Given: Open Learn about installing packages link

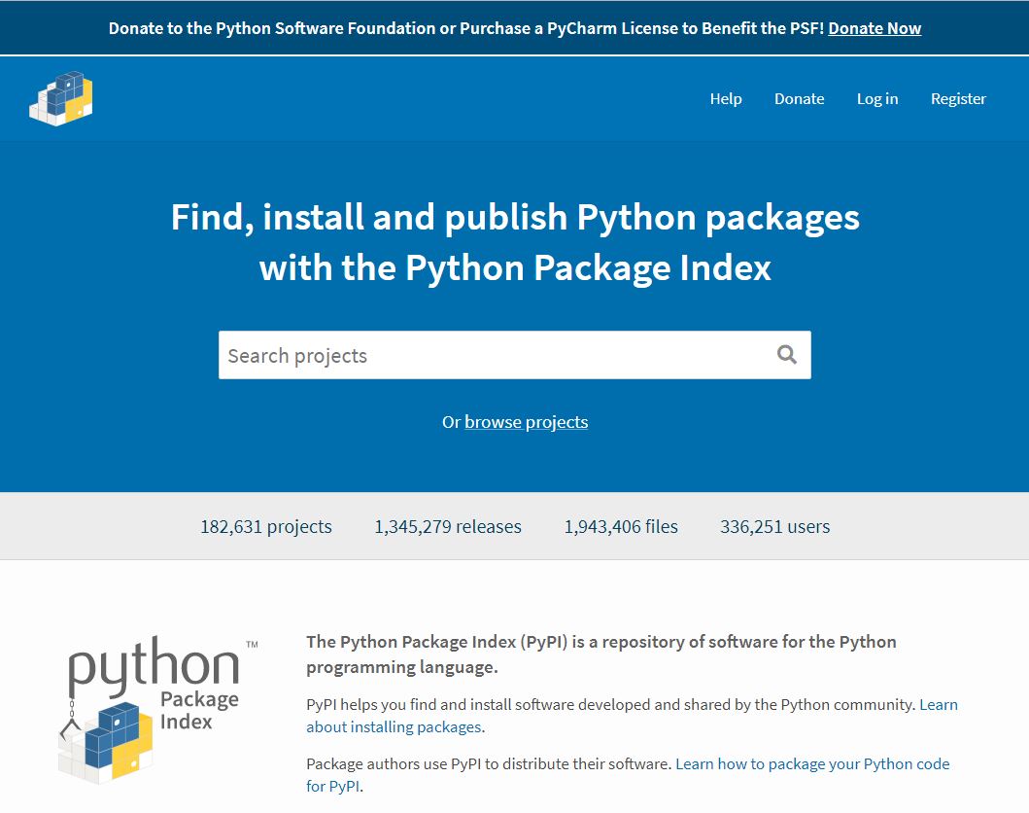Looking at the screenshot, I should pyautogui.click(x=632, y=716).
